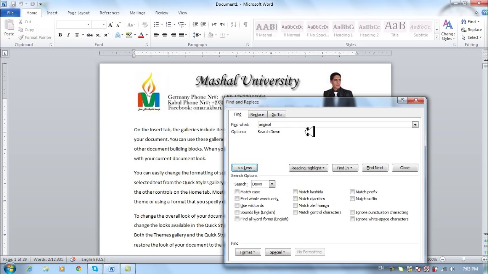Viewport: 488px width, 274px height.
Task: Shrink font size with the small A button
Action: pyautogui.click(x=119, y=25)
